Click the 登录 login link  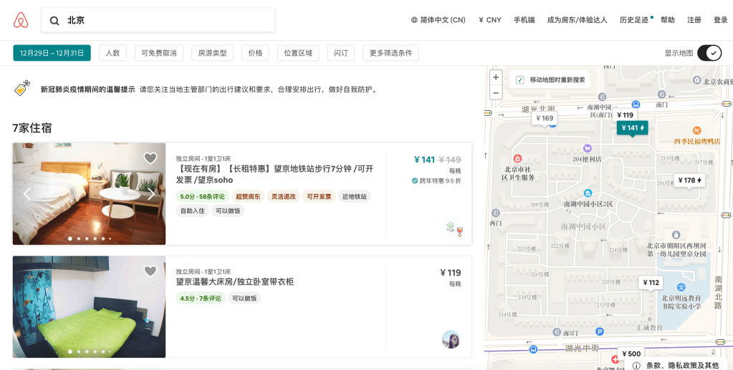point(720,20)
